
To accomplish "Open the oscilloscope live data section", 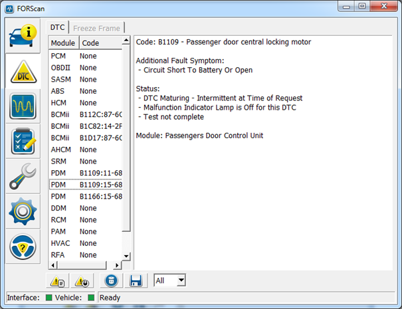I will coord(22,106).
